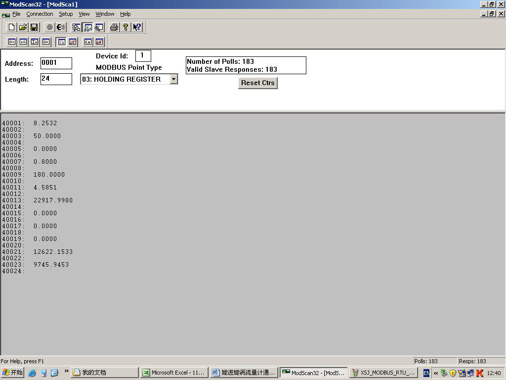506x380 pixels.
Task: Click the Open file folder icon
Action: (x=23, y=27)
